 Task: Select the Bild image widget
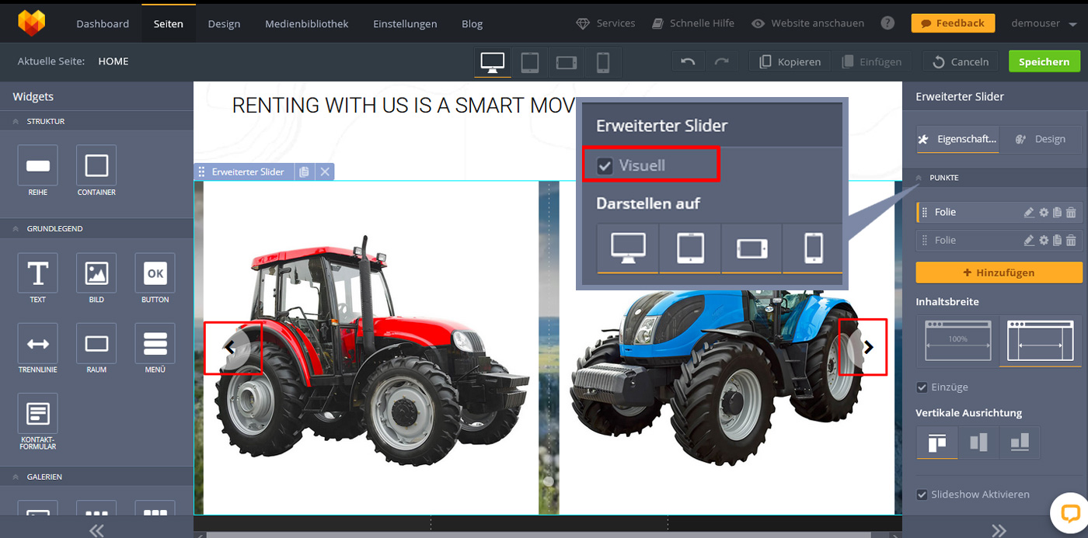click(x=96, y=274)
